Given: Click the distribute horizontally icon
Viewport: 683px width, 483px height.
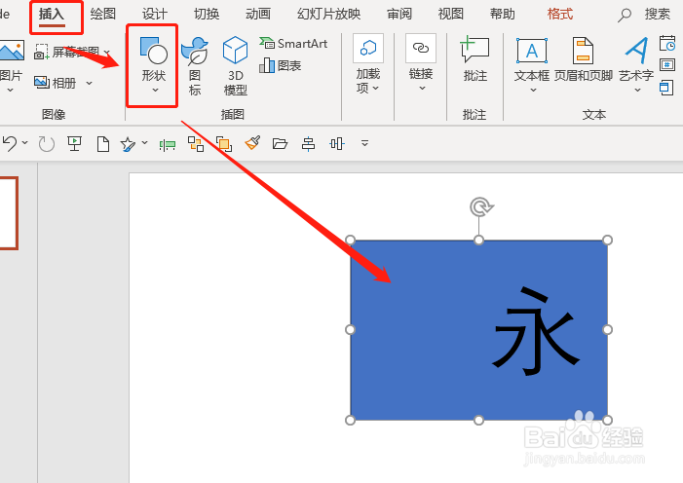Looking at the screenshot, I should [337, 144].
